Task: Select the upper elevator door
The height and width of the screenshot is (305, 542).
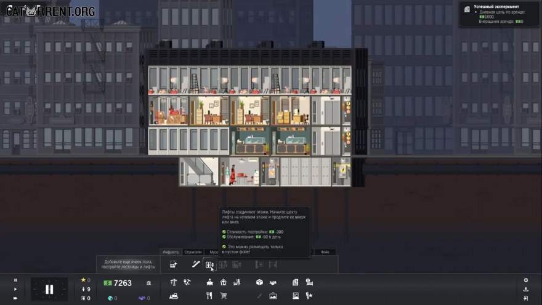Action: point(332,112)
